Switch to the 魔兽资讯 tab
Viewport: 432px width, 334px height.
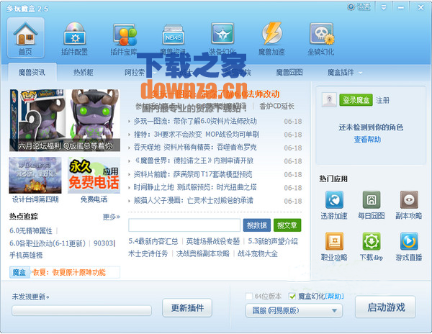coord(32,73)
